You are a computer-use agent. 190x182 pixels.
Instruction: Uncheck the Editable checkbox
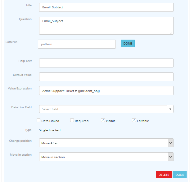(x=134, y=120)
